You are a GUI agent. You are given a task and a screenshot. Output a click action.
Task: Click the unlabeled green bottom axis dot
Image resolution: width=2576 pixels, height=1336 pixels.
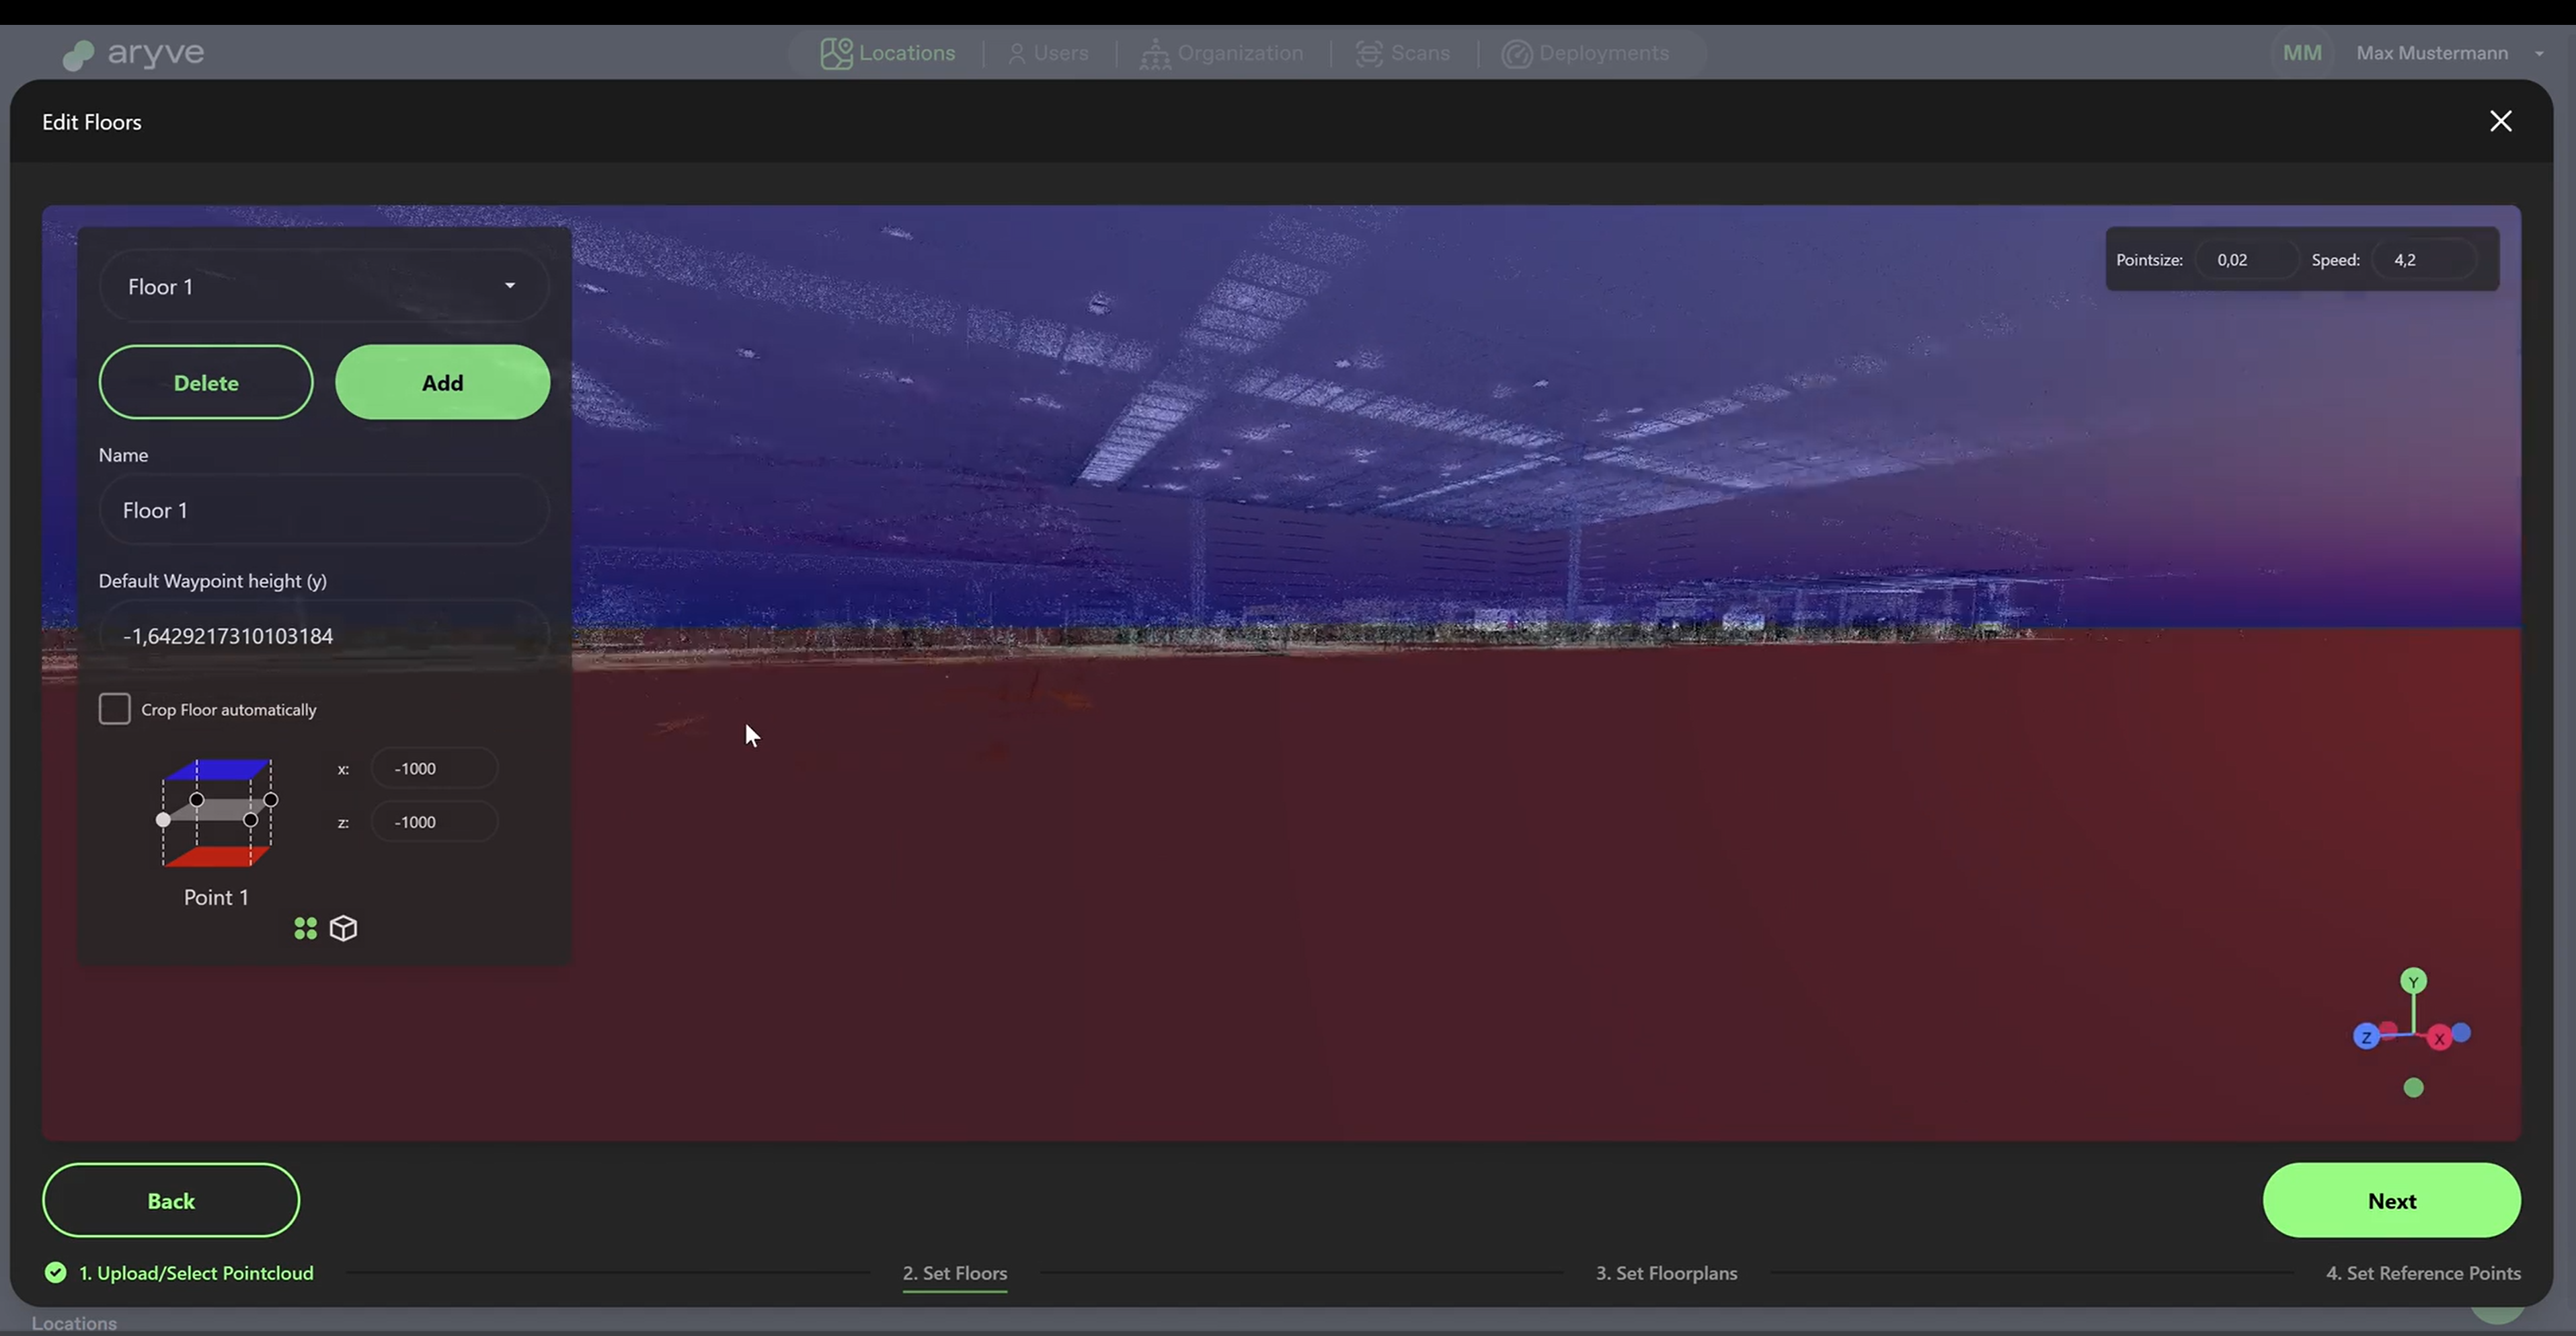pos(2413,1088)
